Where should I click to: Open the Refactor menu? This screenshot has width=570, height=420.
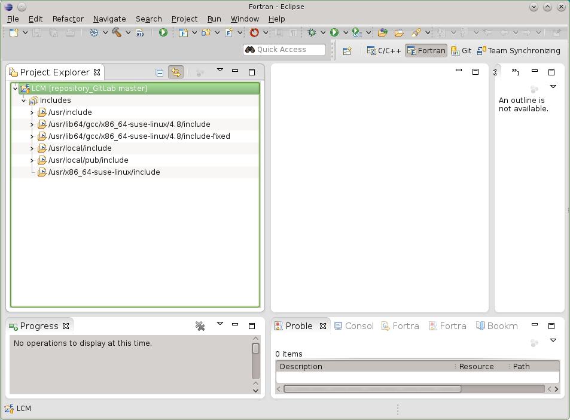68,19
